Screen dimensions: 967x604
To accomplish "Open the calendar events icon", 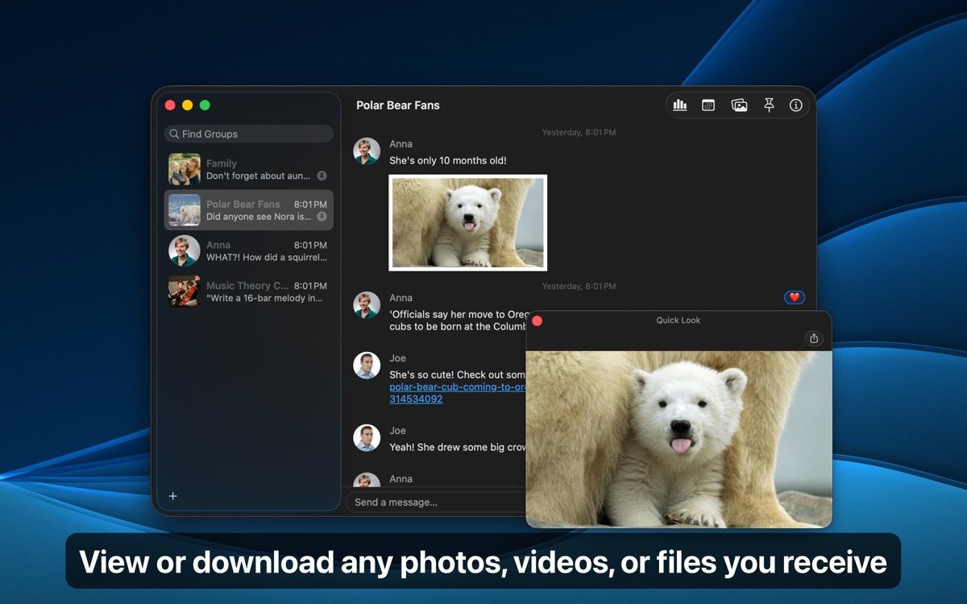I will tap(708, 105).
